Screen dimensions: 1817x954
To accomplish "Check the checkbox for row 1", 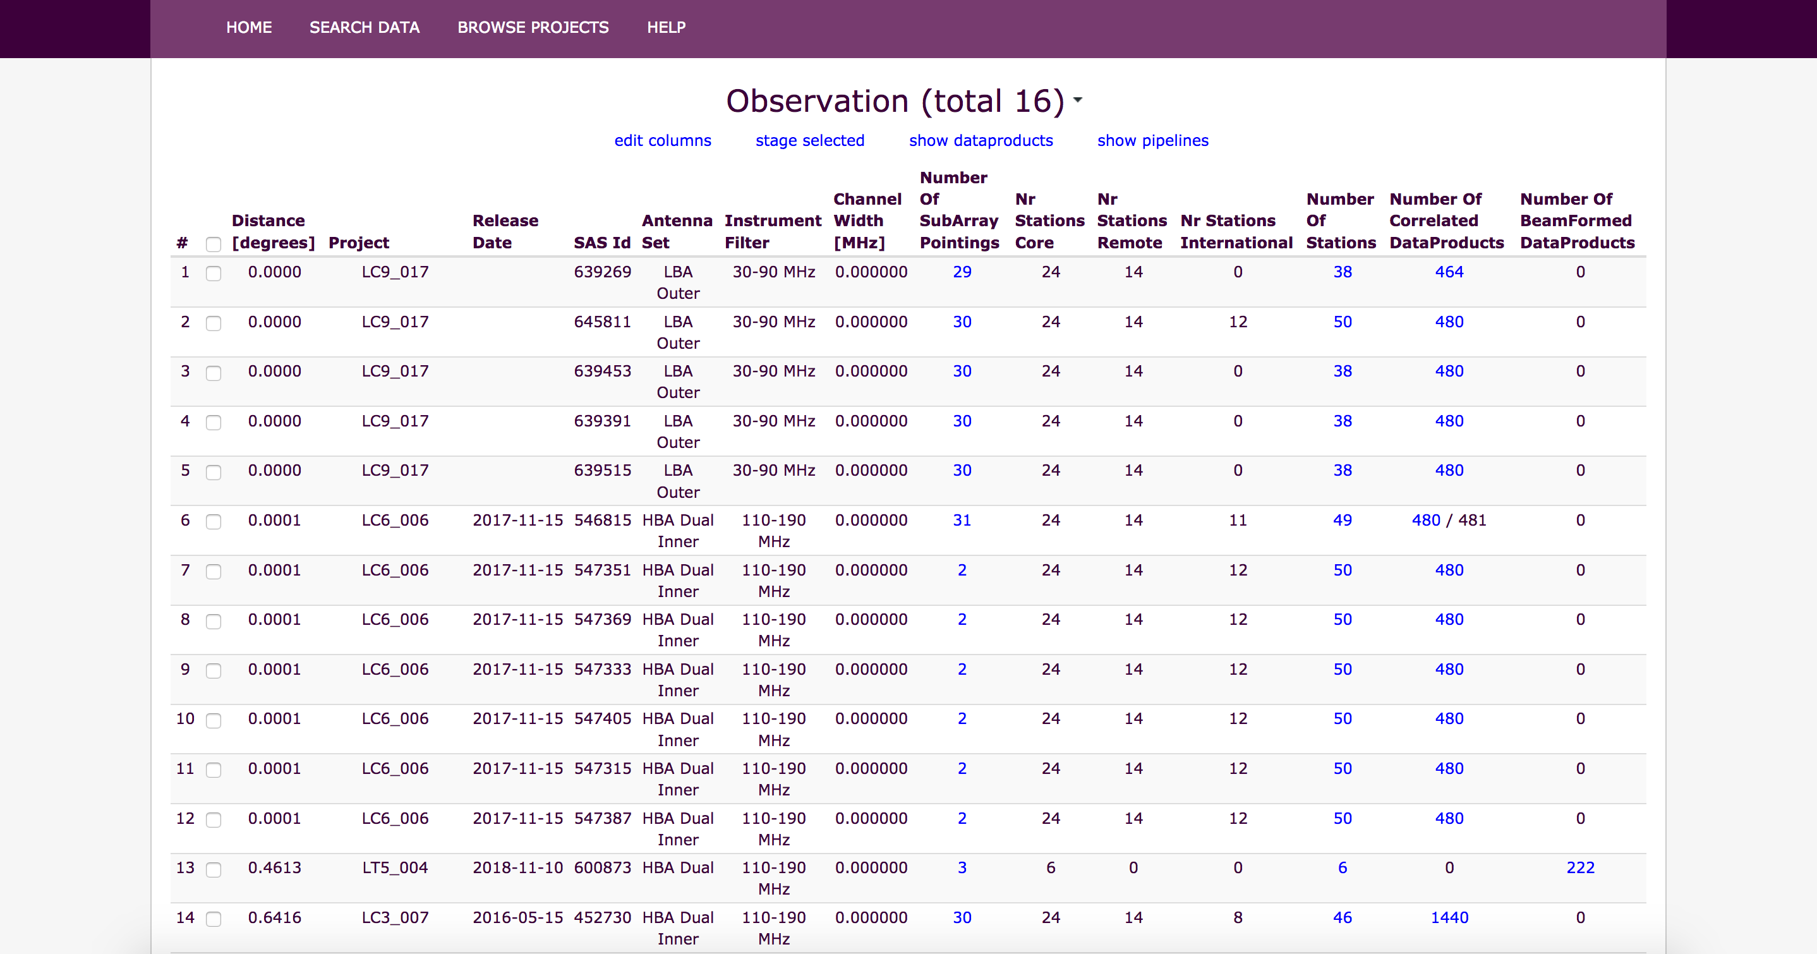I will [213, 274].
